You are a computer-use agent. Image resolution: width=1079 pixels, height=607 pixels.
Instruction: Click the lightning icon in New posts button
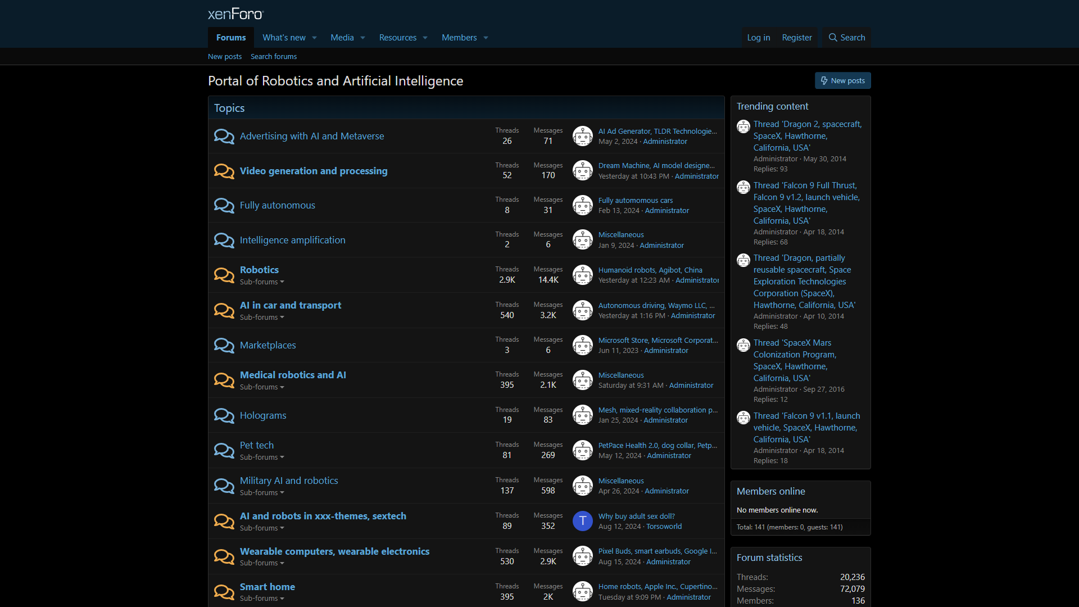824,80
